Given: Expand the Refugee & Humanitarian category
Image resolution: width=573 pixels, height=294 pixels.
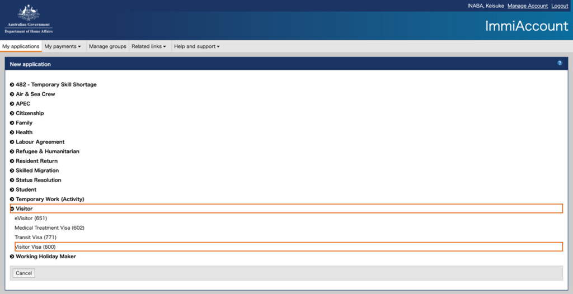Looking at the screenshot, I should [x=45, y=151].
